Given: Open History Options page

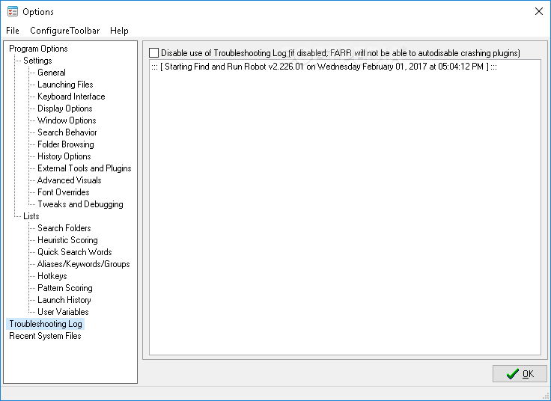Looking at the screenshot, I should [x=64, y=156].
